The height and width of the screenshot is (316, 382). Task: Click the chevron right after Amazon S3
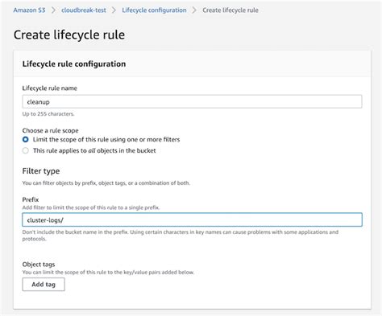click(x=53, y=10)
